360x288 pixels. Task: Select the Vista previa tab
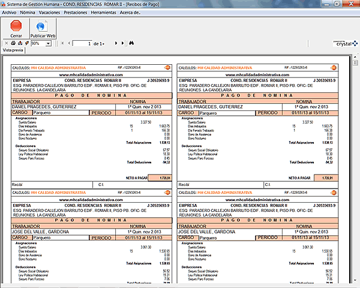pos(13,51)
